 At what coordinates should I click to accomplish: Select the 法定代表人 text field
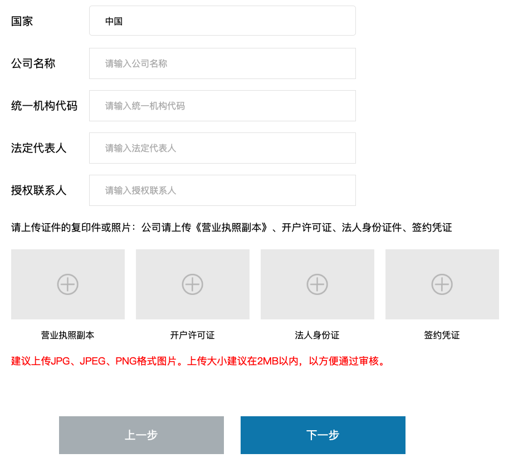222,148
